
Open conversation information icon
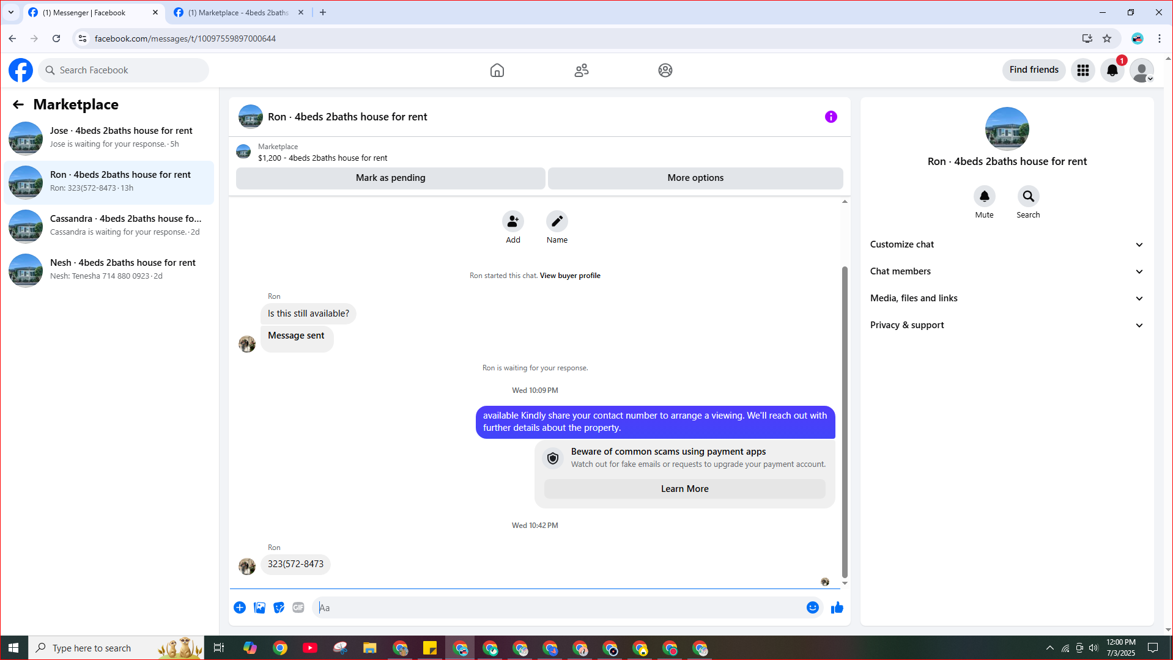[831, 117]
